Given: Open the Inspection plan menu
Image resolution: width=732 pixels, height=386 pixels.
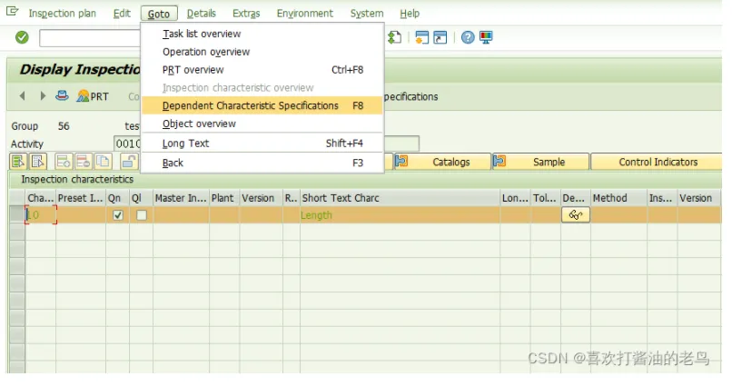Looking at the screenshot, I should click(62, 14).
